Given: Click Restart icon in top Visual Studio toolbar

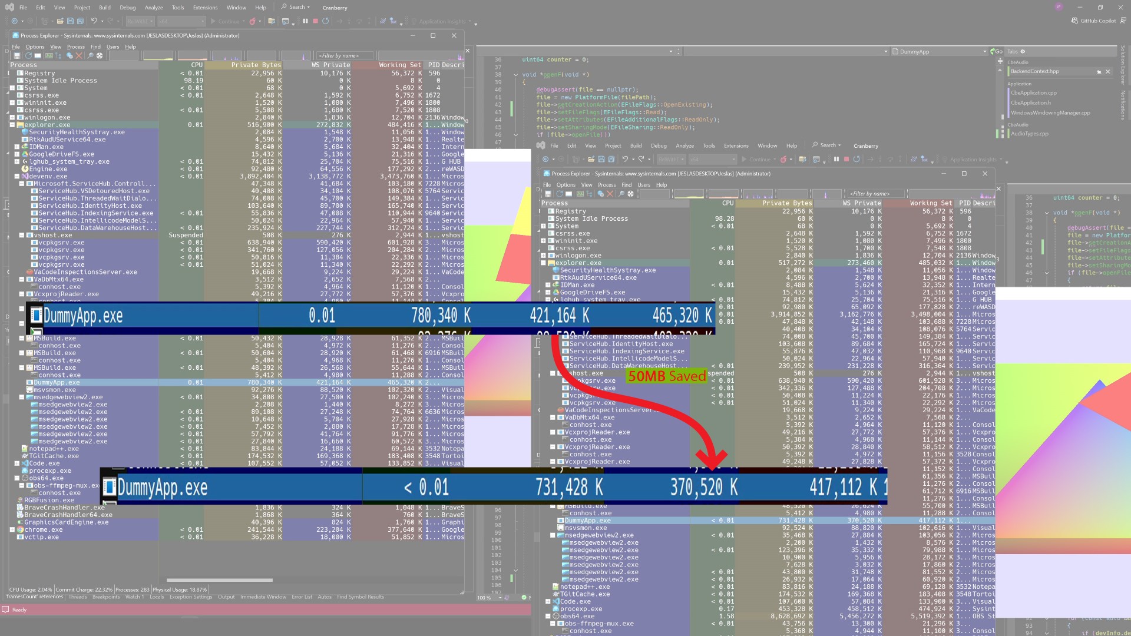Looking at the screenshot, I should pos(325,21).
